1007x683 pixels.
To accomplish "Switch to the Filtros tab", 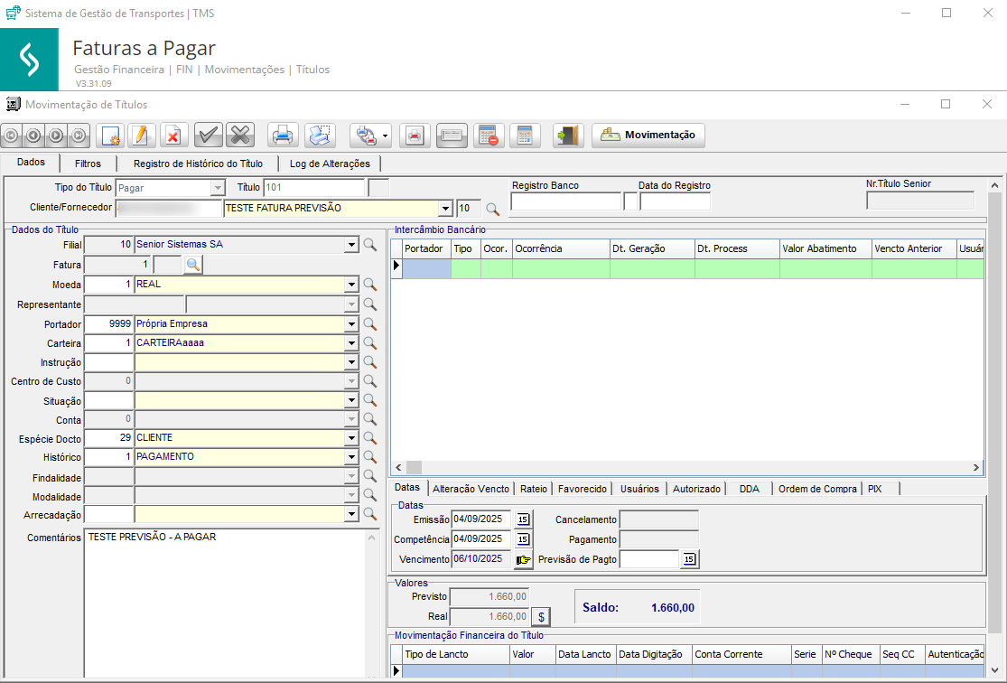I will tap(88, 164).
